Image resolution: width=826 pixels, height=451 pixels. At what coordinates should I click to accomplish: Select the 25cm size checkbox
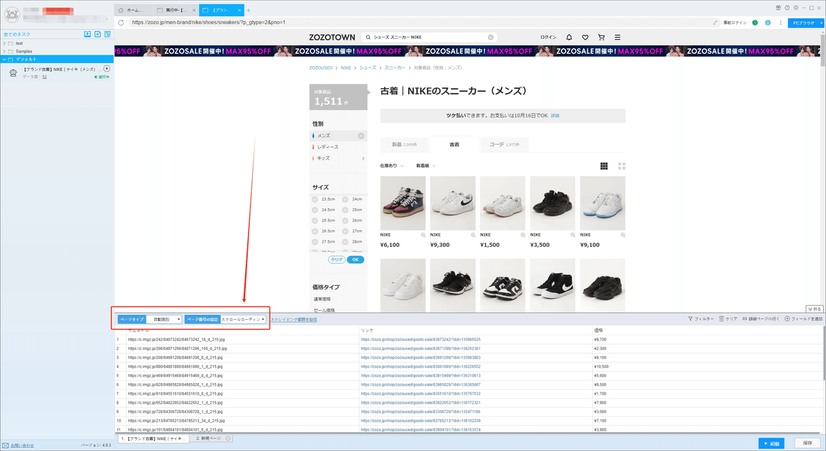346,210
